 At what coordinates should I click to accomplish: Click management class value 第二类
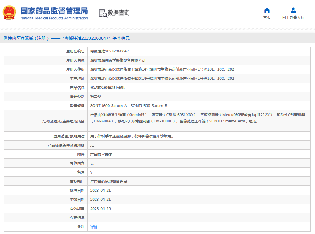96,97
